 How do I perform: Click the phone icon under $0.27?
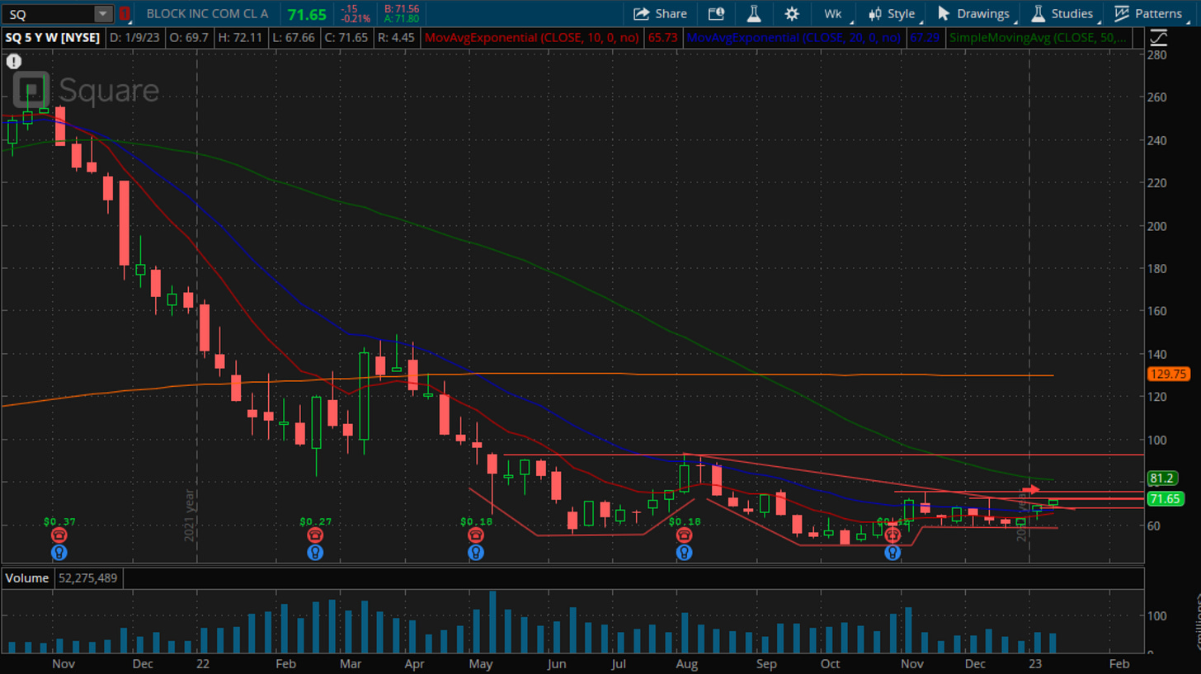(315, 535)
